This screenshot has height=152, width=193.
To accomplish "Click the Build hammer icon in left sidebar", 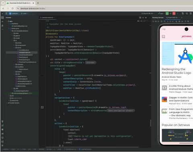I will click(2, 122).
